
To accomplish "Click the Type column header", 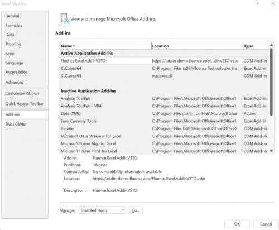I will (x=256, y=46).
